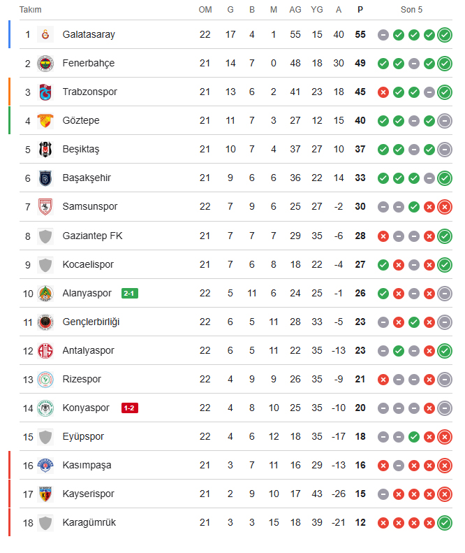Click the Başakşehir team badge
Viewport: 465px width, 553px height.
(x=45, y=178)
